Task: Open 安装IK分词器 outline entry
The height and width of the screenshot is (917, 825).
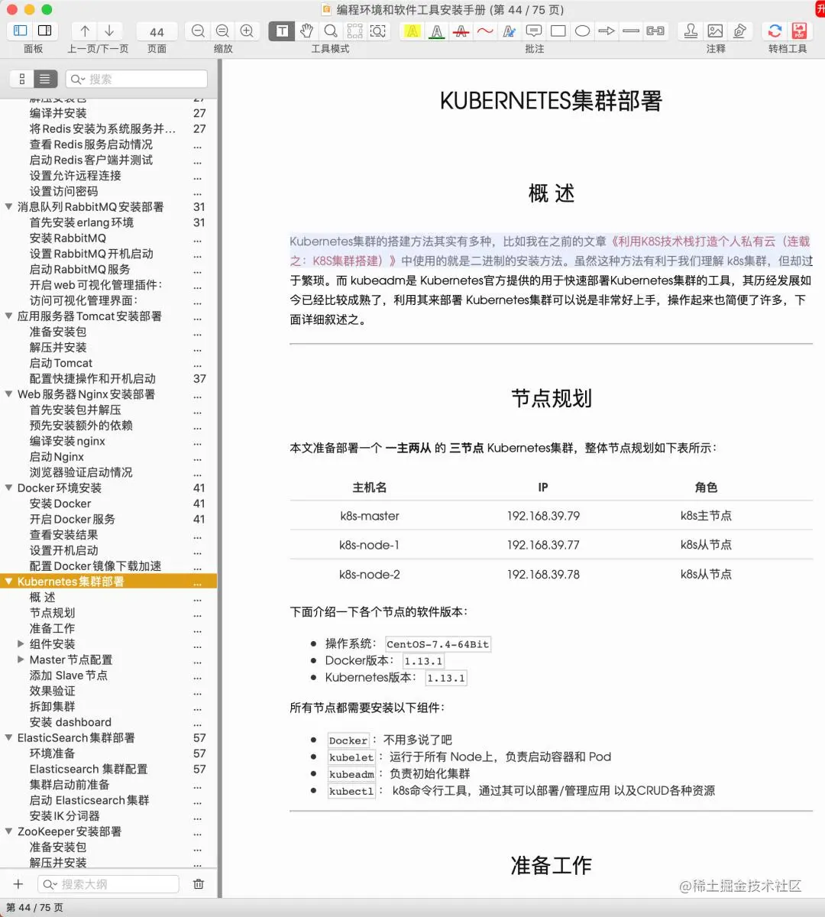Action: click(x=64, y=816)
